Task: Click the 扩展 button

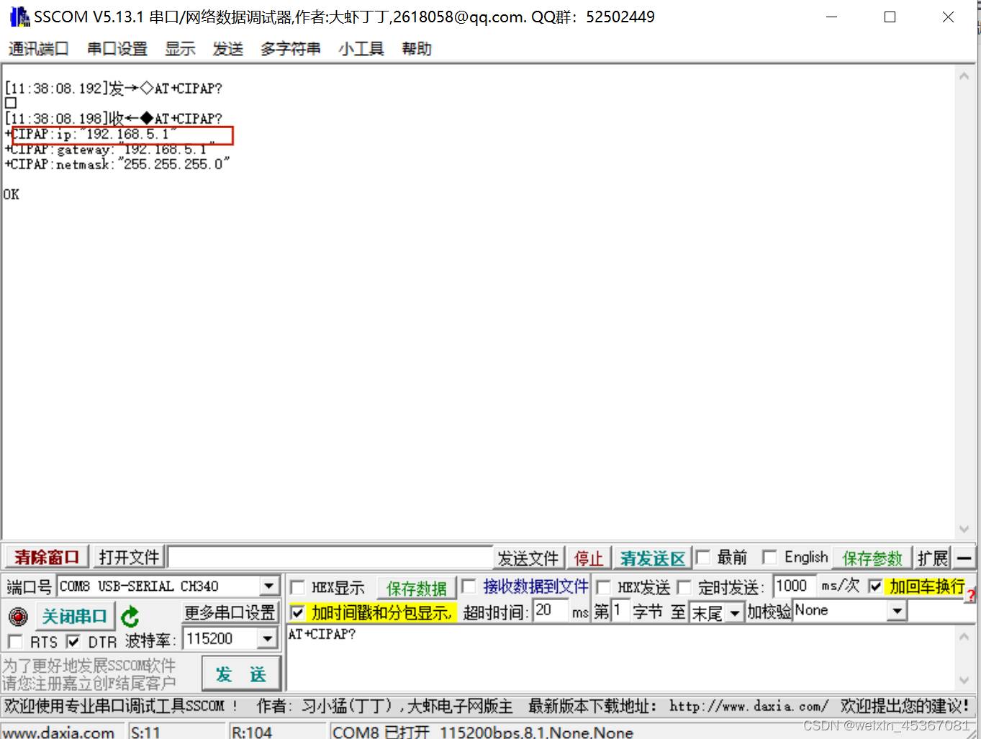Action: pos(933,558)
